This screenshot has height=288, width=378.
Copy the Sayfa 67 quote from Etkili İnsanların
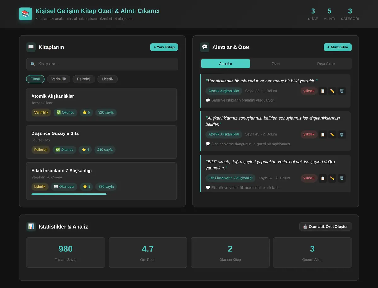(323, 178)
